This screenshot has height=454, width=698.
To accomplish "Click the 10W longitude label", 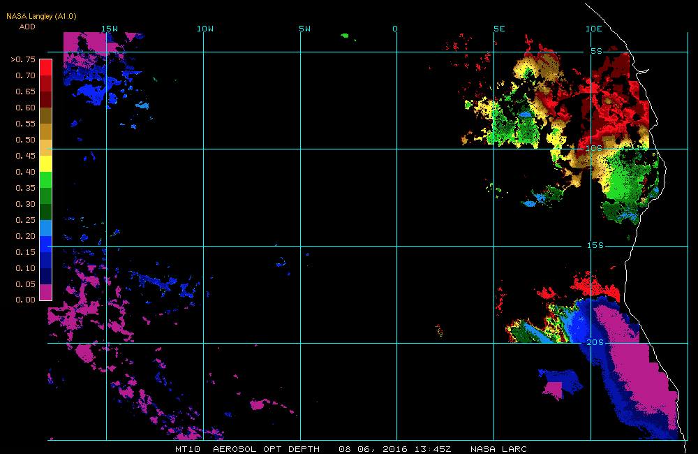I will click(x=205, y=29).
